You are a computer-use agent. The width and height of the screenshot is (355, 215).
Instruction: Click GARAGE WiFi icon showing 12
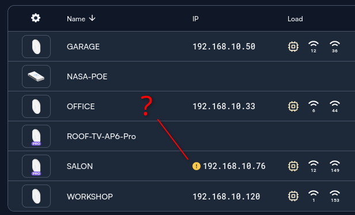[314, 47]
